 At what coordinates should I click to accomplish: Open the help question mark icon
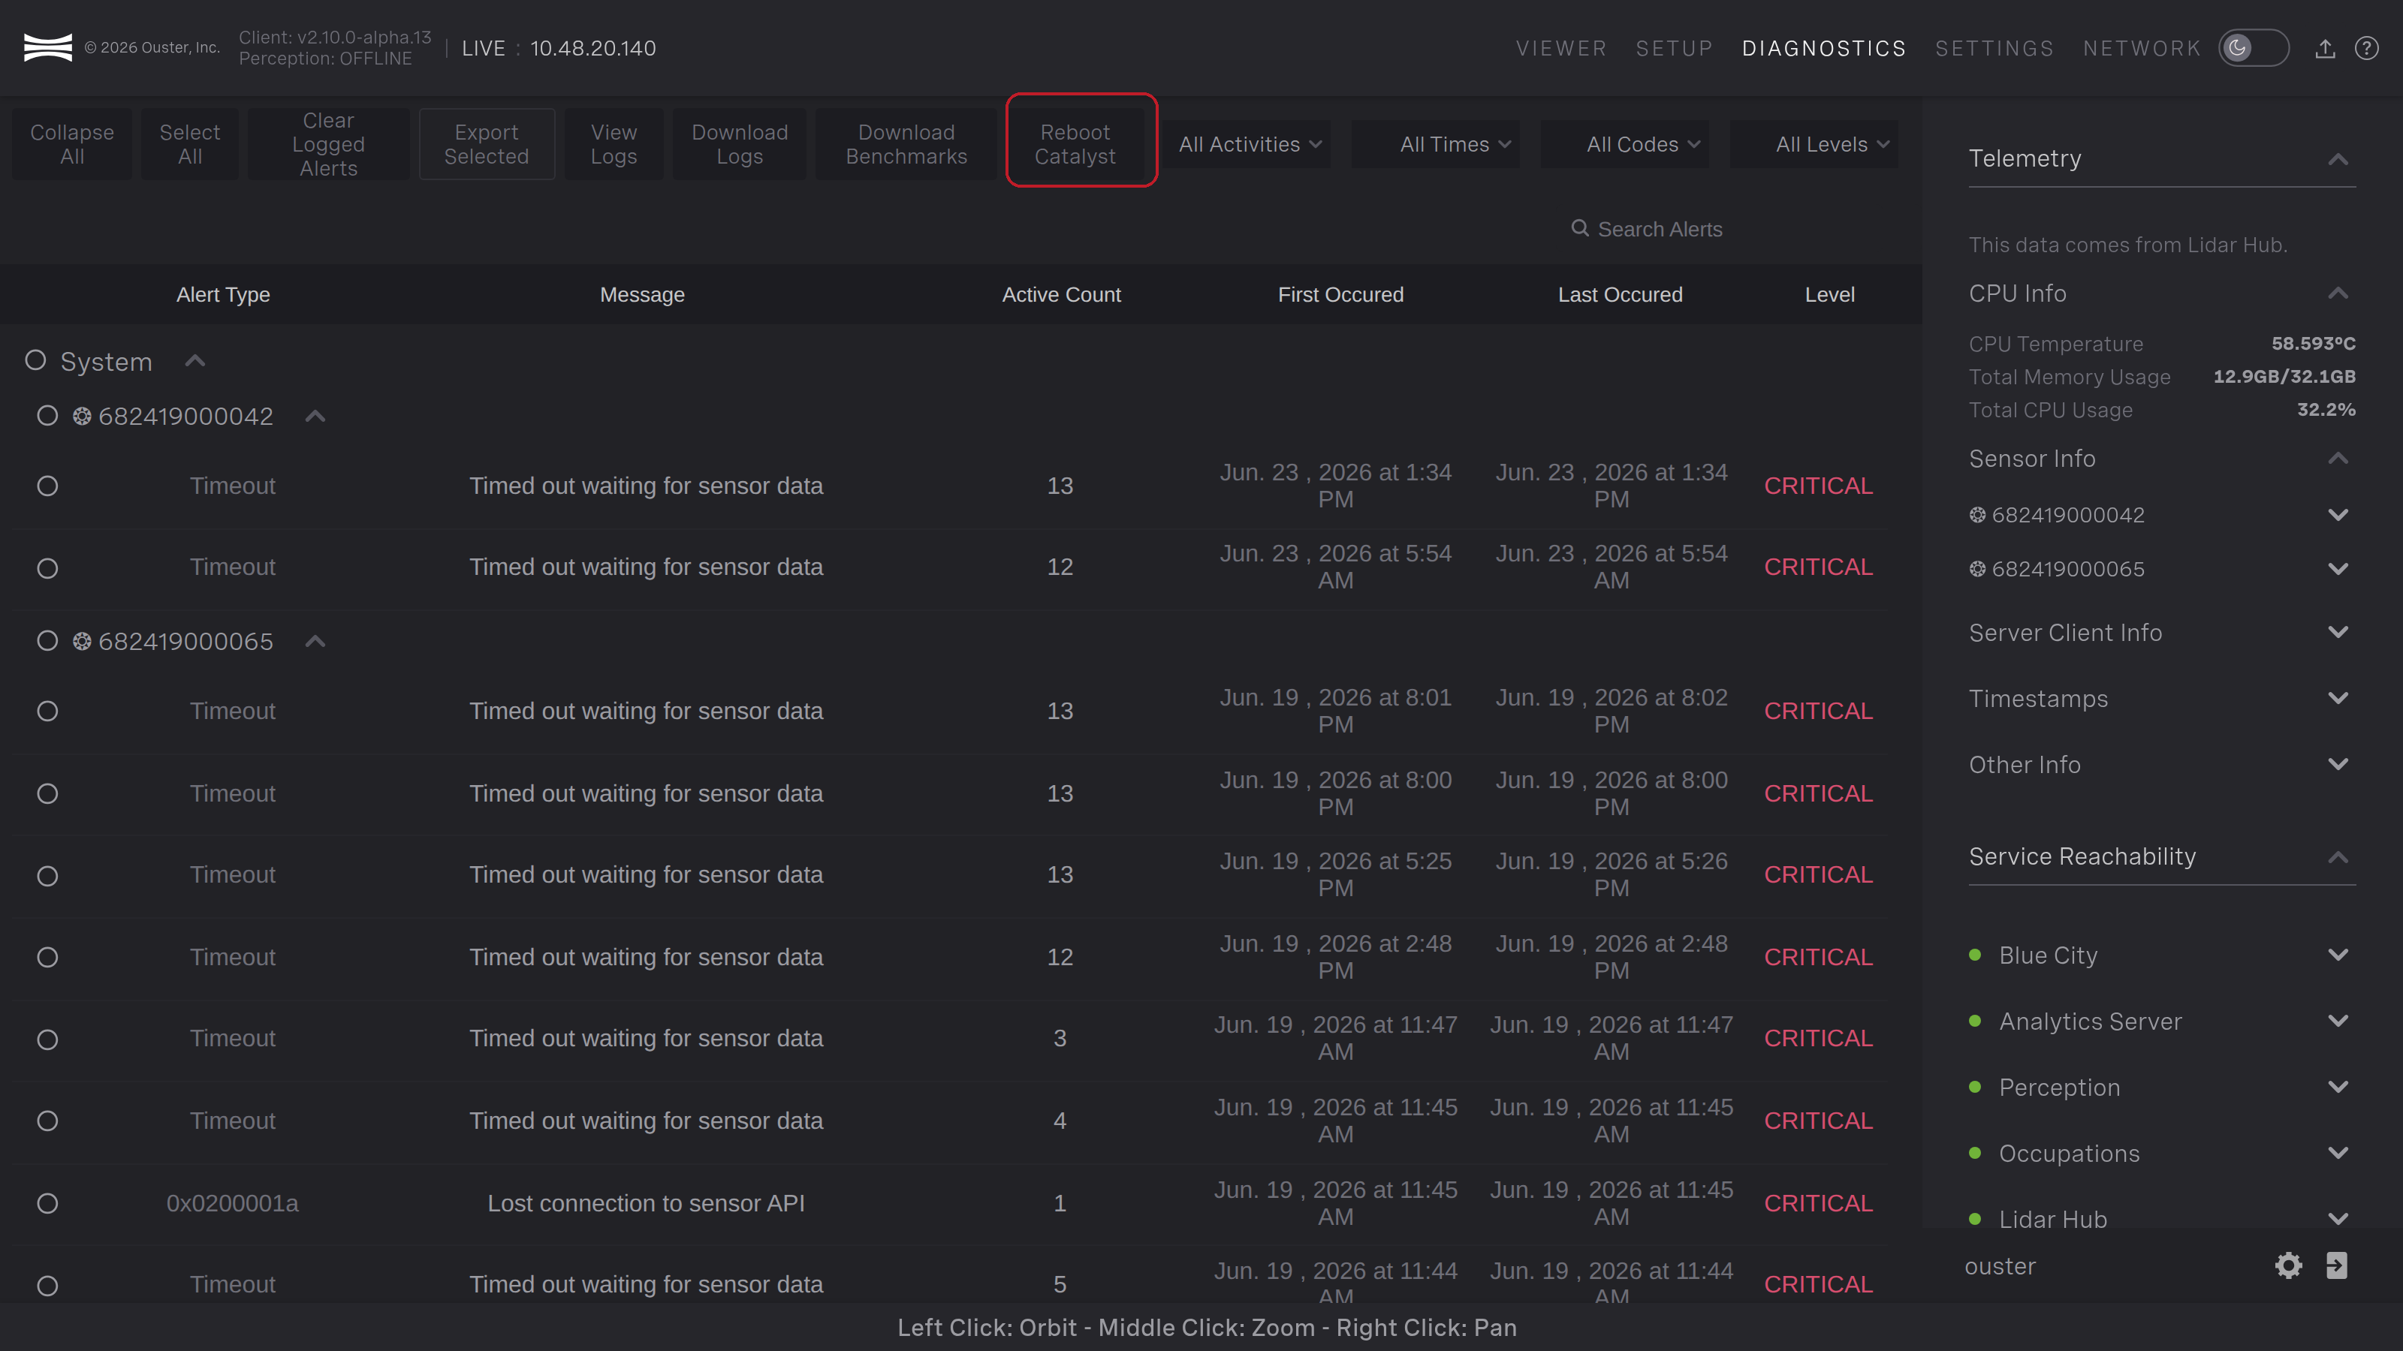coord(2367,49)
